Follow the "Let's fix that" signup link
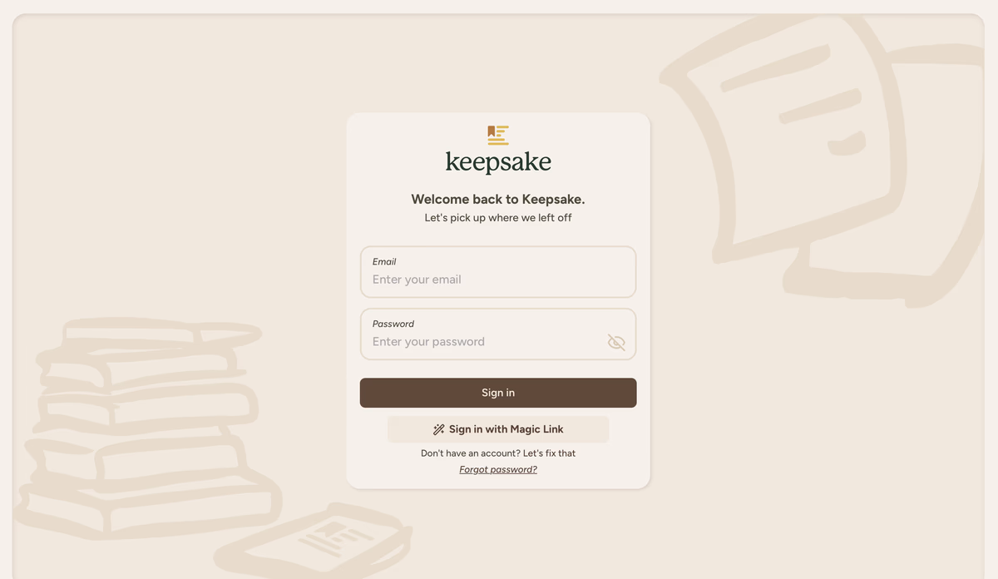 [x=549, y=453]
